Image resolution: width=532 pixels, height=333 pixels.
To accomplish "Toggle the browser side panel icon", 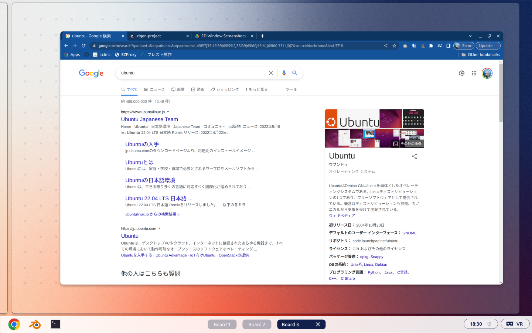I will coord(448,46).
